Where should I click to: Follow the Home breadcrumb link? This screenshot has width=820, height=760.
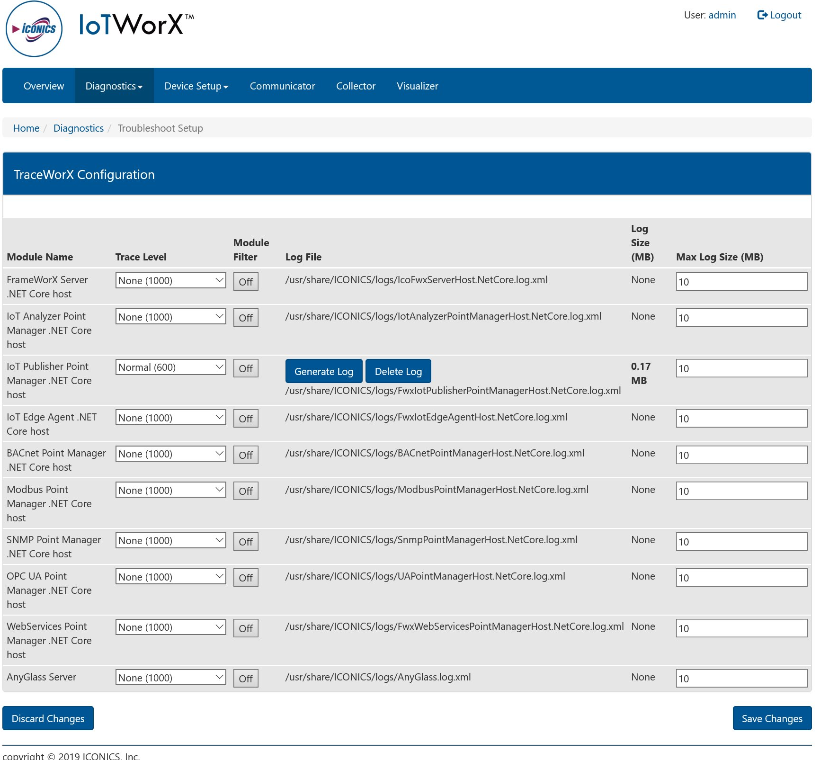[26, 128]
